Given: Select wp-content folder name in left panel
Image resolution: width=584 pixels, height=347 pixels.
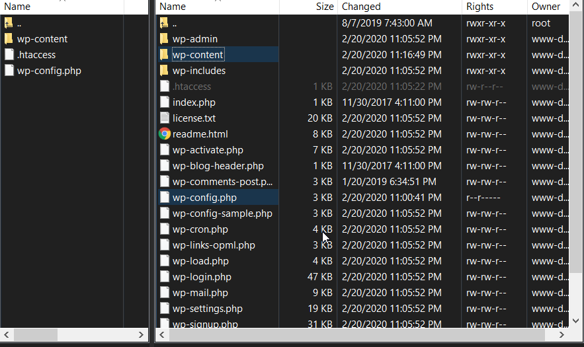Looking at the screenshot, I should pos(42,39).
